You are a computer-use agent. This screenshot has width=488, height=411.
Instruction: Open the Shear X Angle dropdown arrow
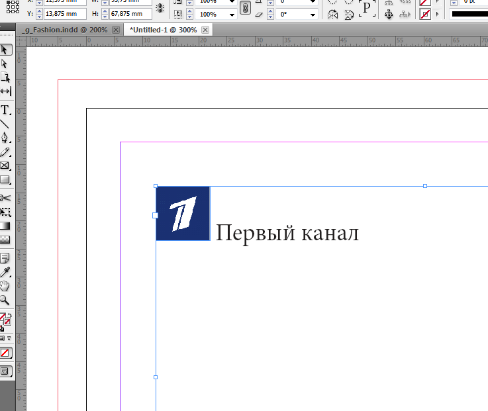(x=313, y=15)
